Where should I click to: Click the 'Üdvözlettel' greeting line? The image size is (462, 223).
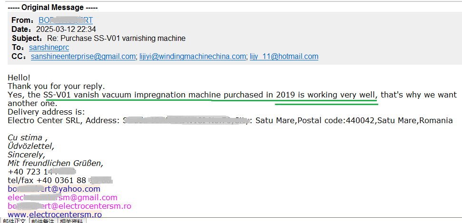coord(31,146)
